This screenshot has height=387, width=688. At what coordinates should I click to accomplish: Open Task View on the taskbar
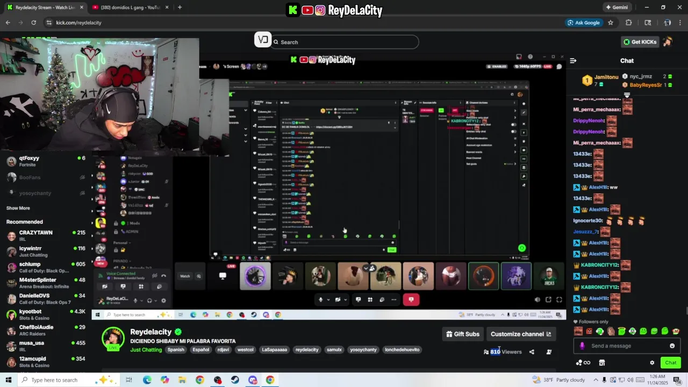point(129,380)
